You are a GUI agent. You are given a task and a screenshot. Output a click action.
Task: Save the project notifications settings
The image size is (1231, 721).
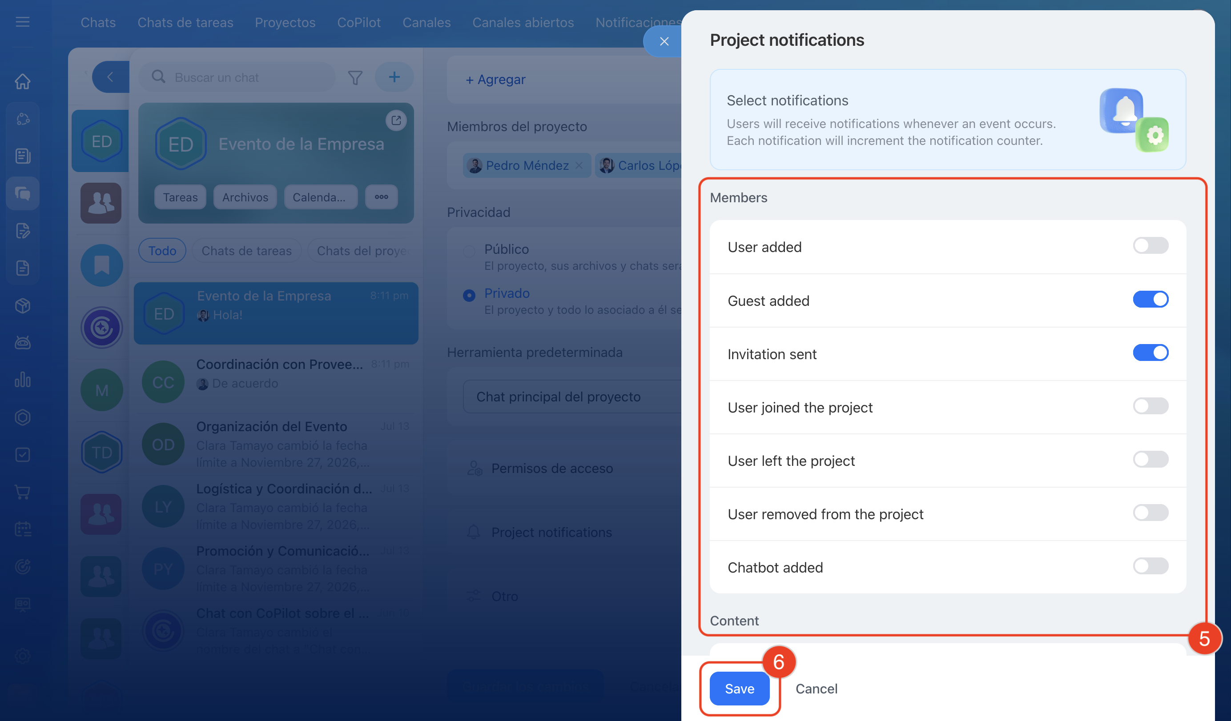coord(740,689)
